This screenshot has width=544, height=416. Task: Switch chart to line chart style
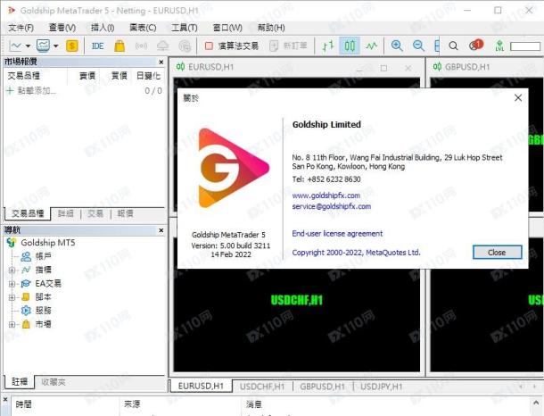[372, 46]
